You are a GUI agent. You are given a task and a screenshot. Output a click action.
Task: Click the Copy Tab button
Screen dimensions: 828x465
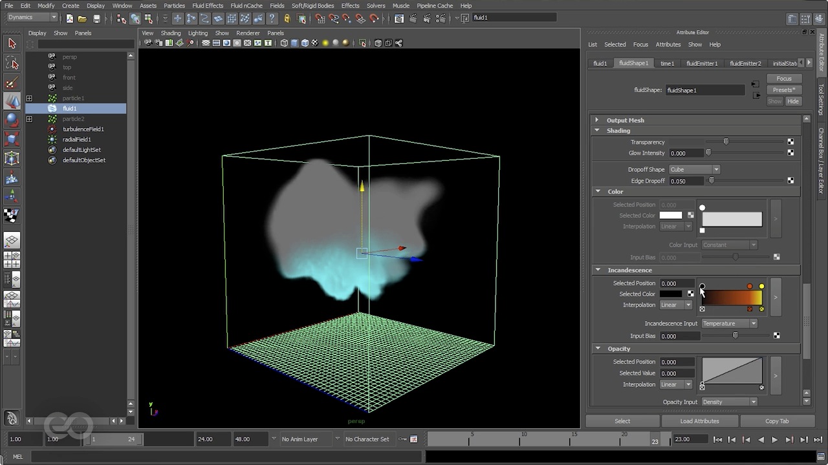tap(776, 420)
